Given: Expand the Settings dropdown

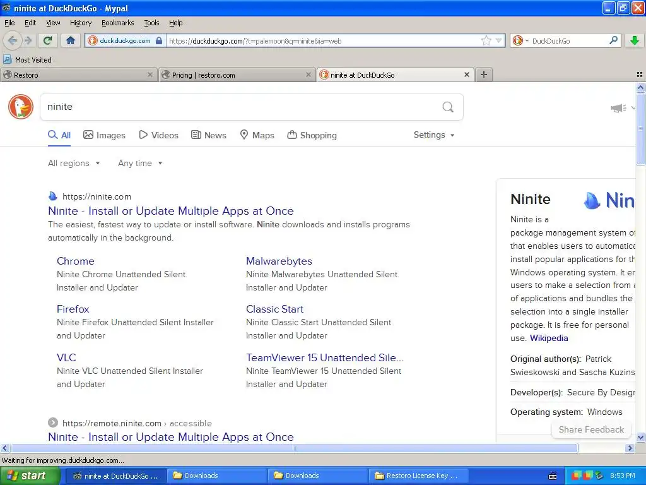Looking at the screenshot, I should 434,135.
